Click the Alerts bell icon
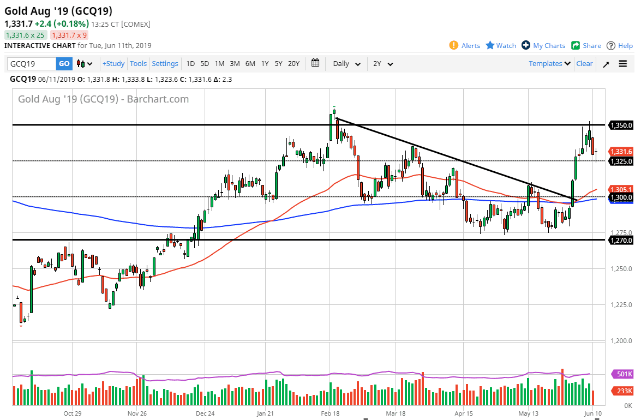635x420 pixels. 454,45
